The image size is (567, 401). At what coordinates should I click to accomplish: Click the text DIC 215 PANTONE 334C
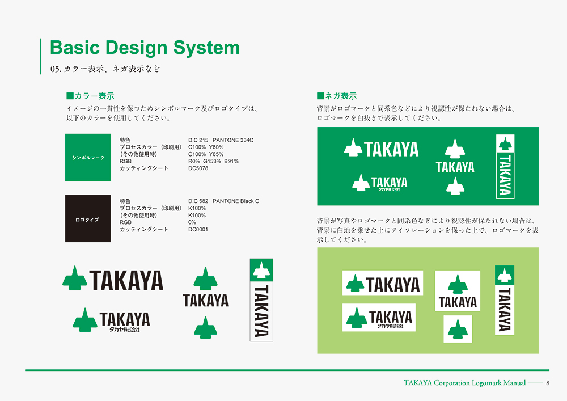coord(221,140)
